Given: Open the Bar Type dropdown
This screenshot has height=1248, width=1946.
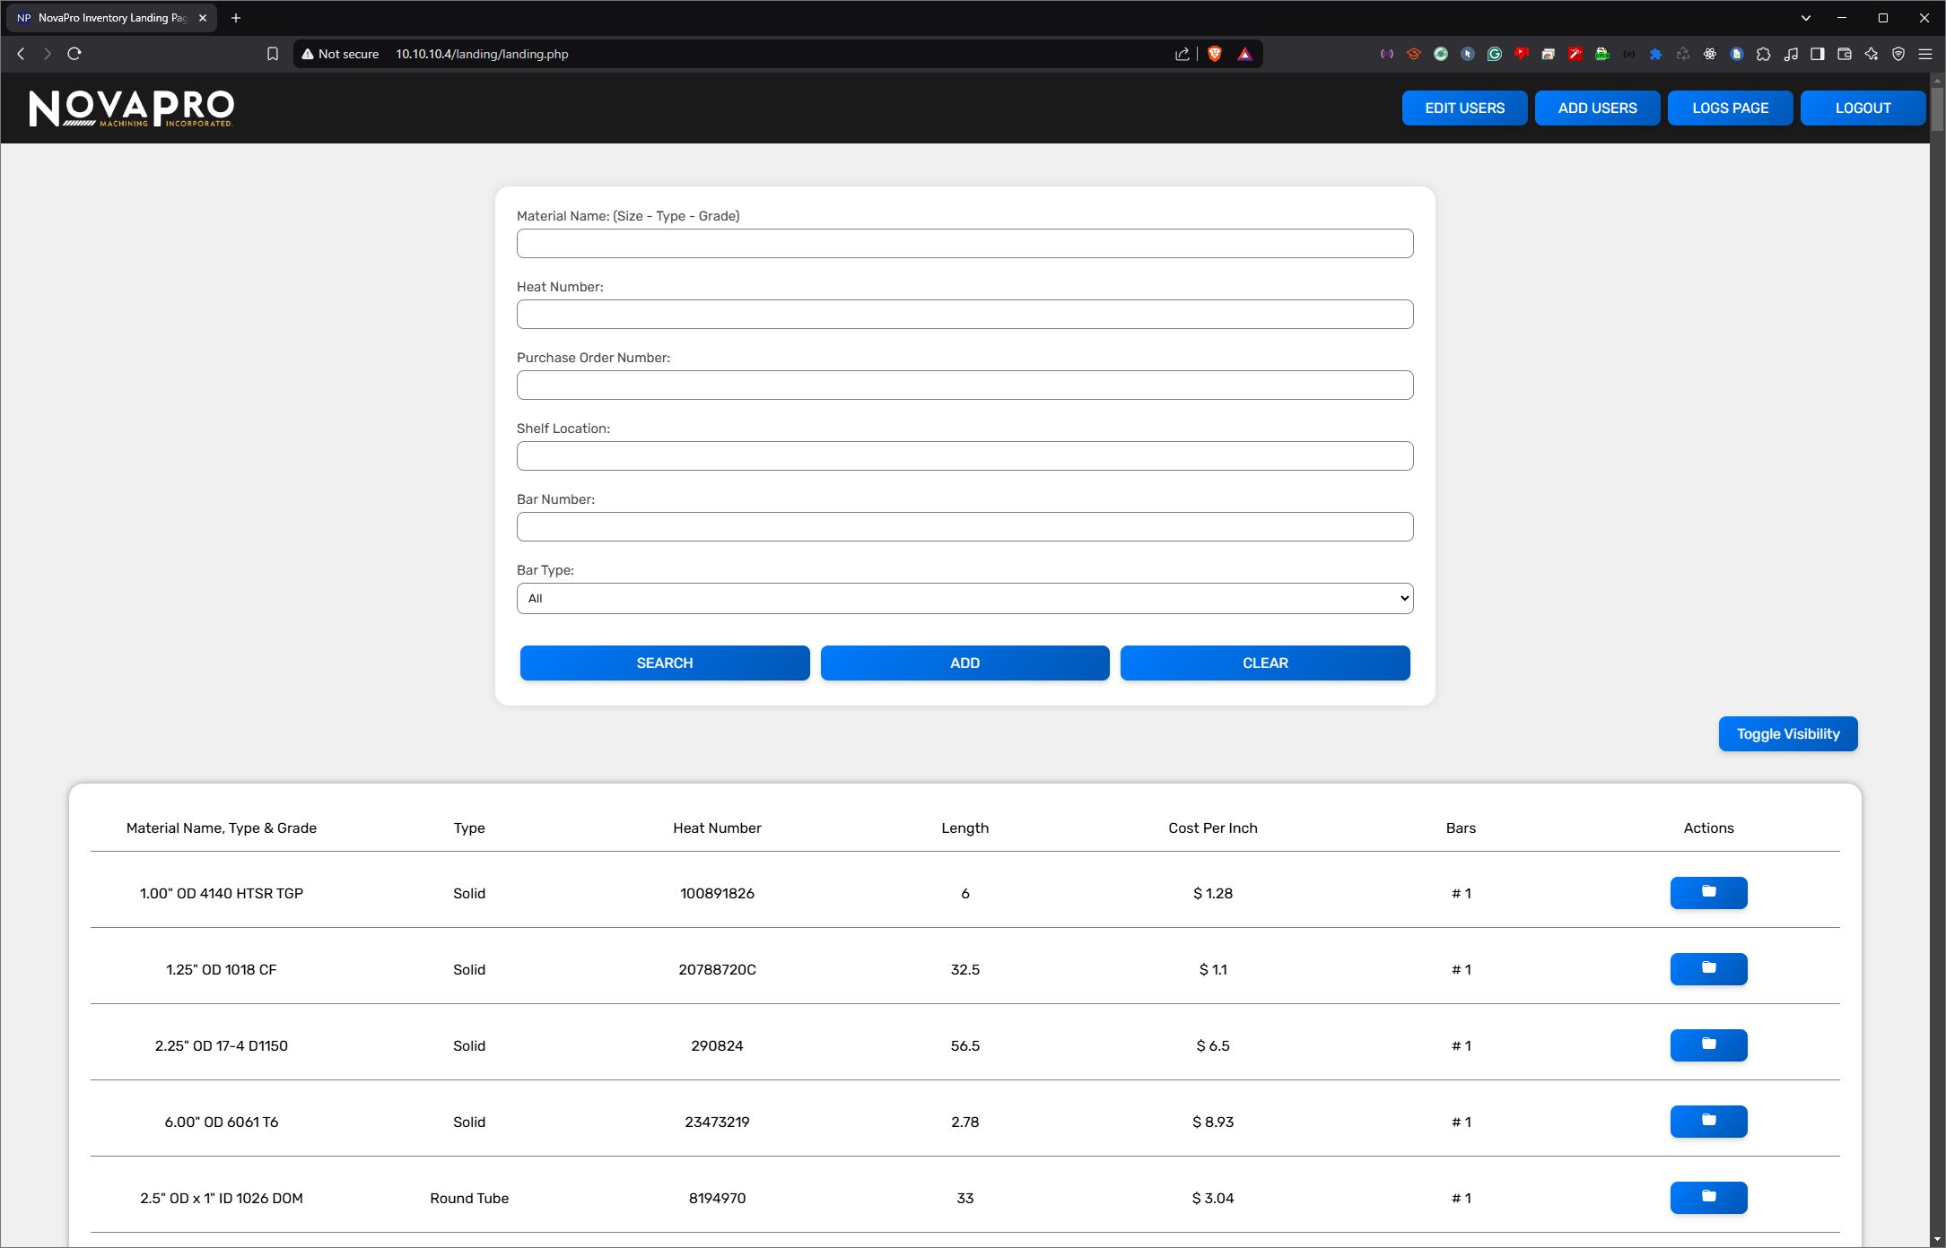Looking at the screenshot, I should click(x=964, y=598).
